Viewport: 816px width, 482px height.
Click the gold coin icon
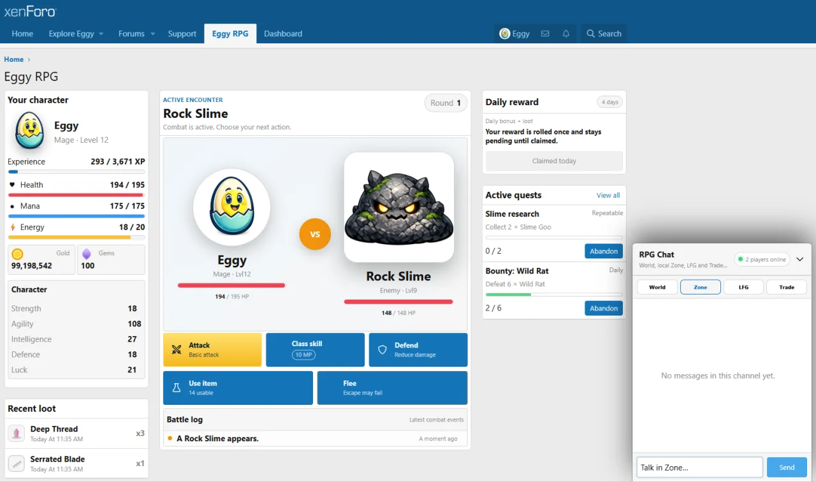coord(18,254)
